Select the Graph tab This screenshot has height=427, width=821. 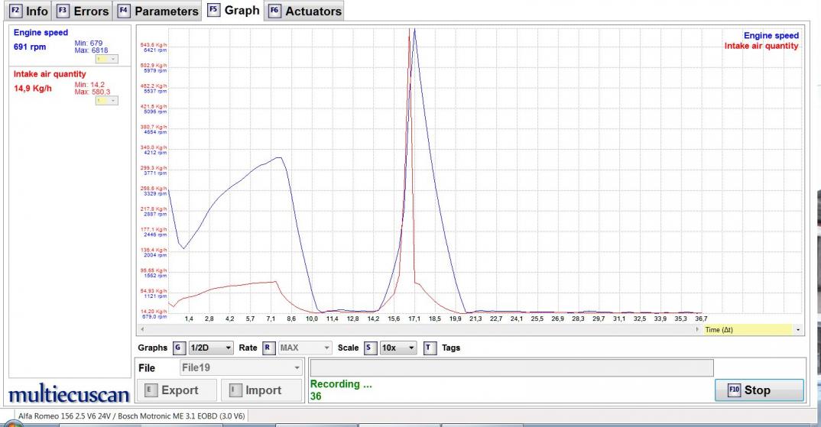point(233,11)
